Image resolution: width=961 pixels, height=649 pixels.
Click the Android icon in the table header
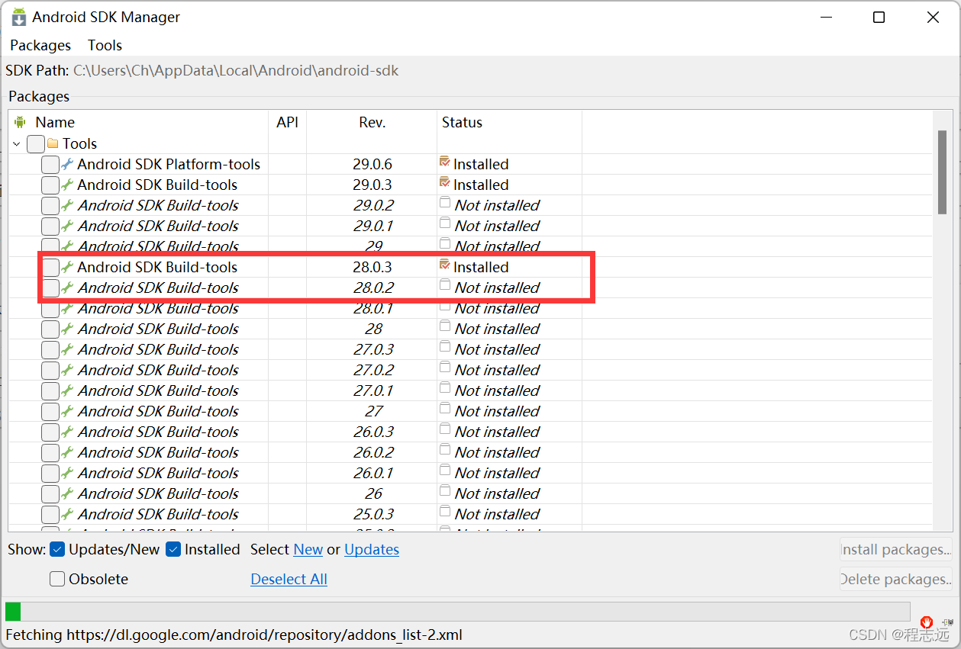click(20, 122)
